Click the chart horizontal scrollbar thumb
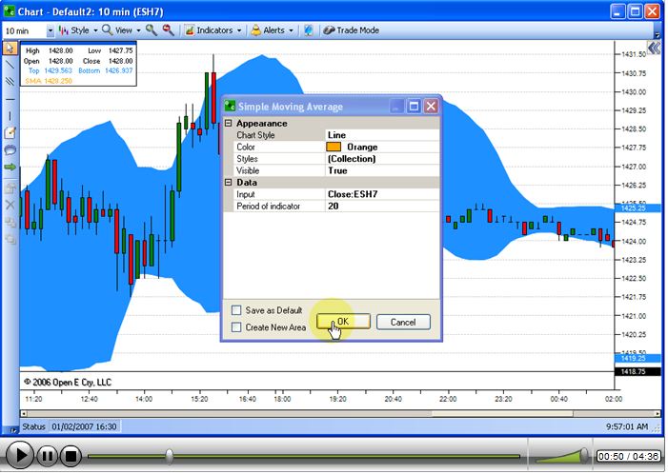Viewport: 668px width, 474px height. pyautogui.click(x=503, y=414)
